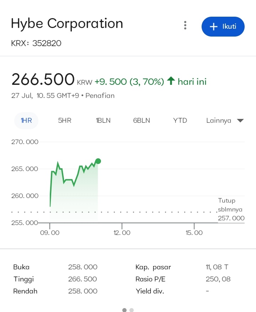
Task: Open the Penafian disclaimer link
Action: tap(100, 95)
